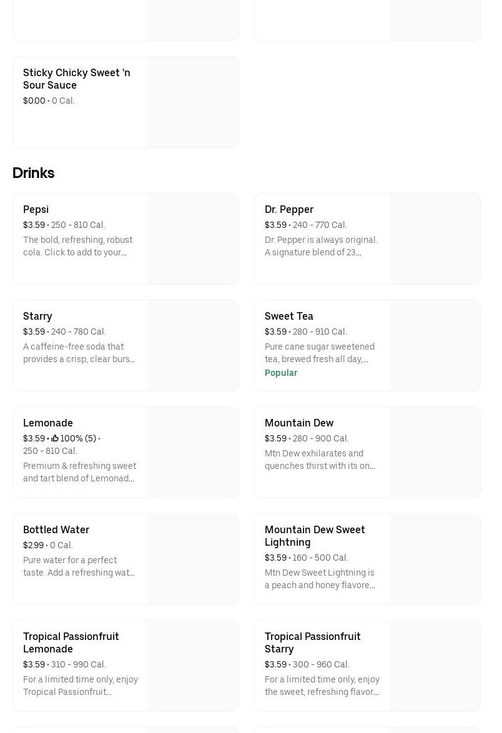
Task: Click the Mountain Dew image thumbnail
Action: tap(435, 453)
